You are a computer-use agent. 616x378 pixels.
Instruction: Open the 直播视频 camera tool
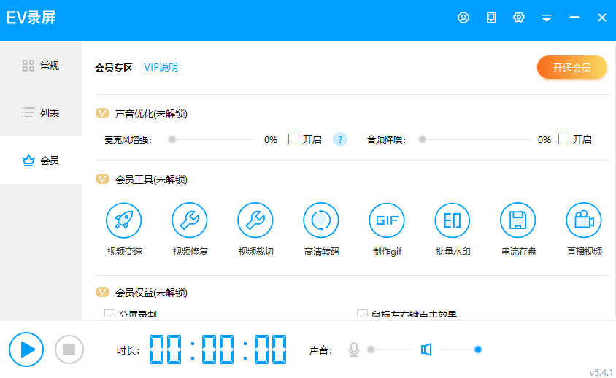(x=584, y=220)
